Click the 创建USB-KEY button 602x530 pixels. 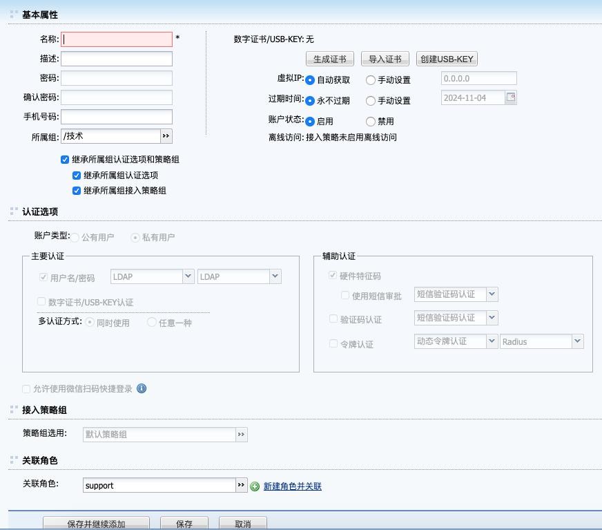point(447,59)
